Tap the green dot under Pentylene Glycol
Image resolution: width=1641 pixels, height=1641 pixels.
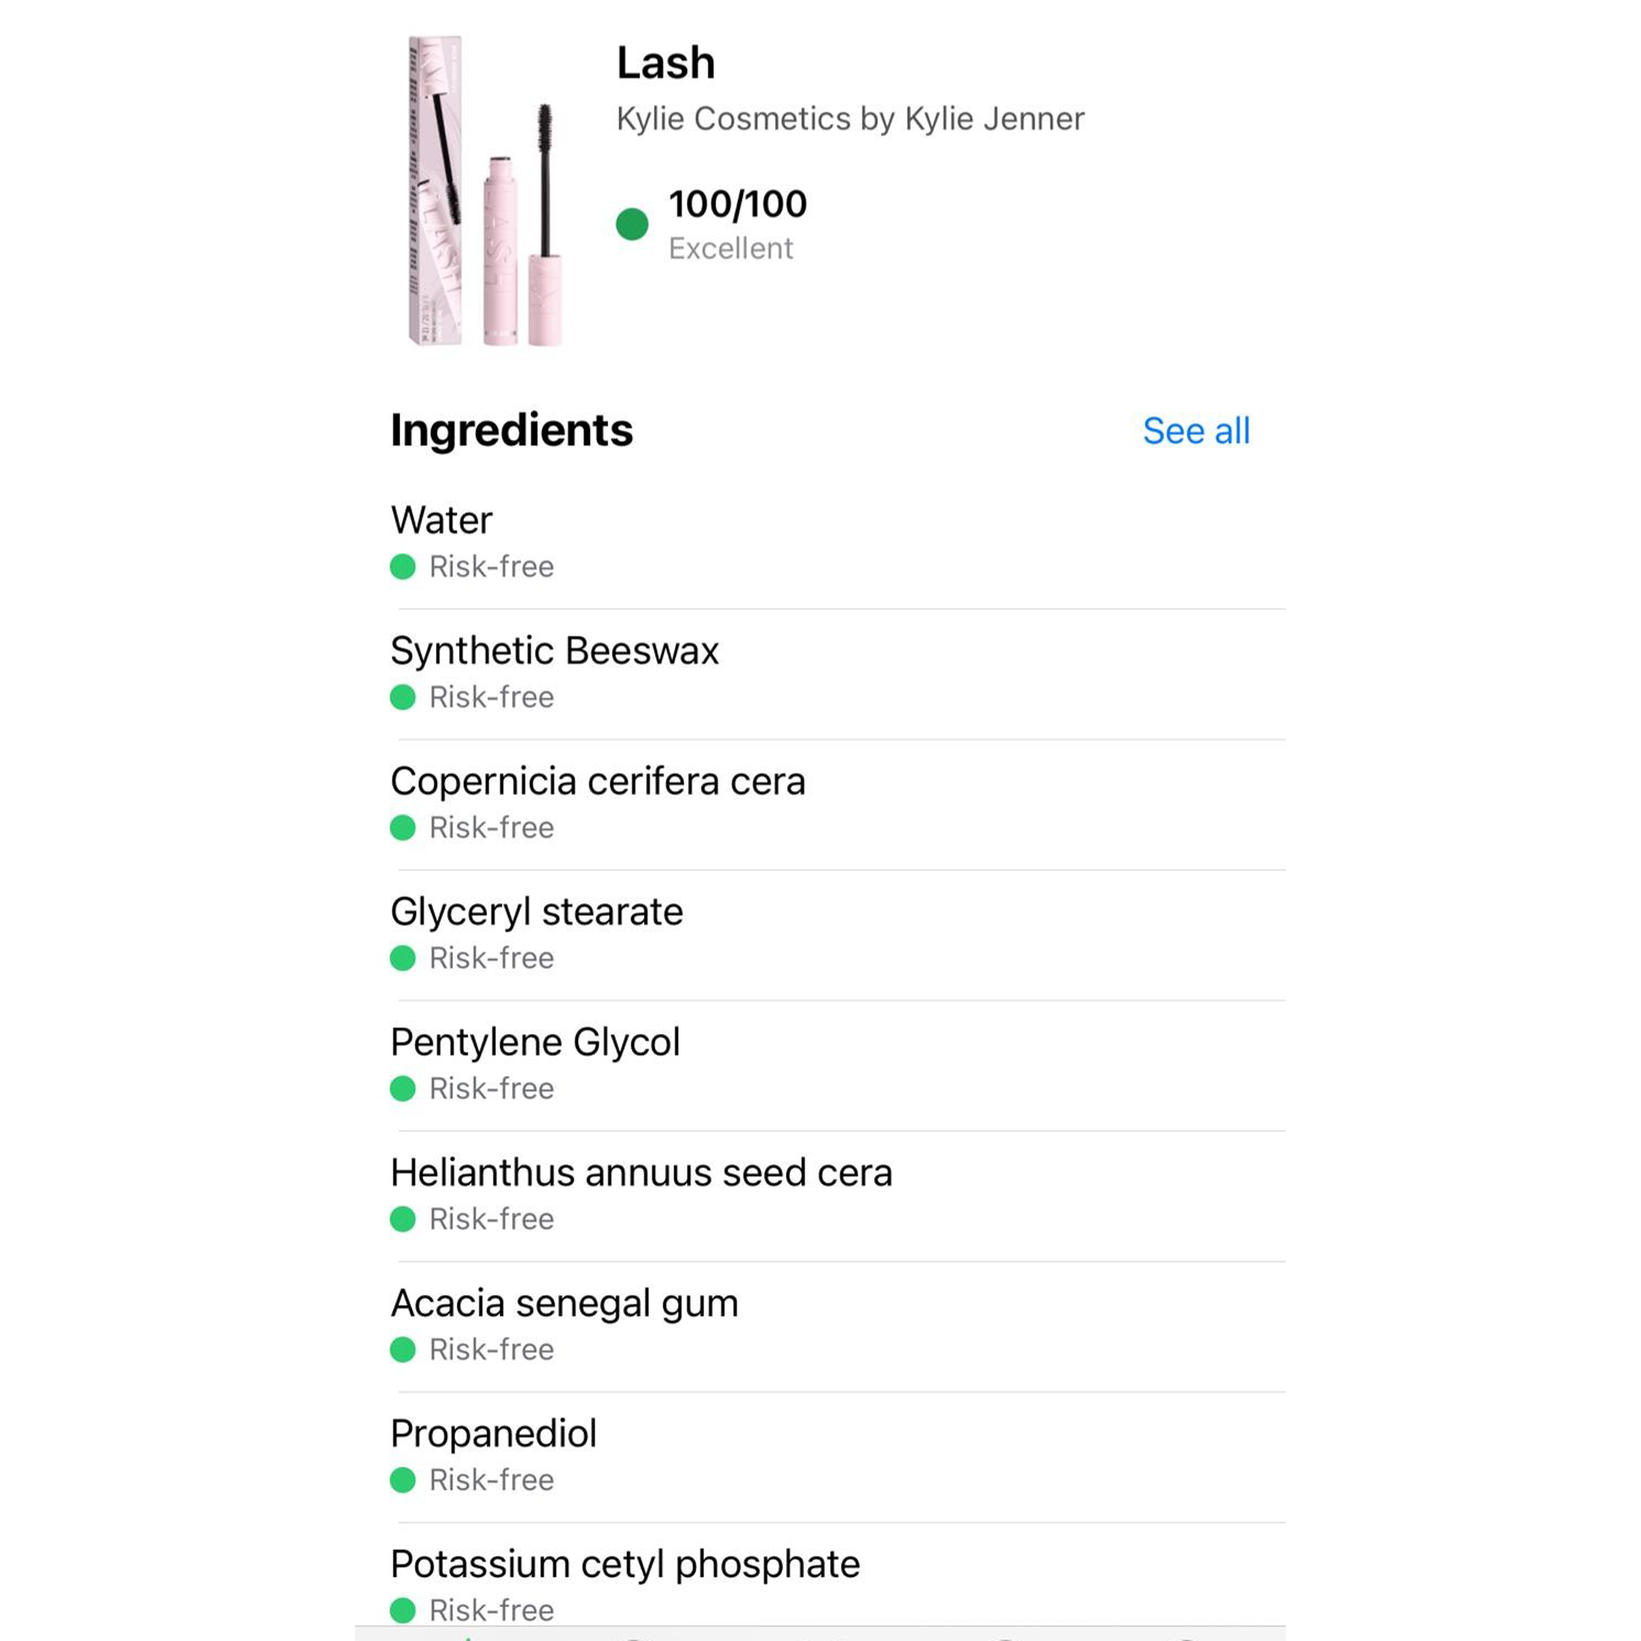402,1089
